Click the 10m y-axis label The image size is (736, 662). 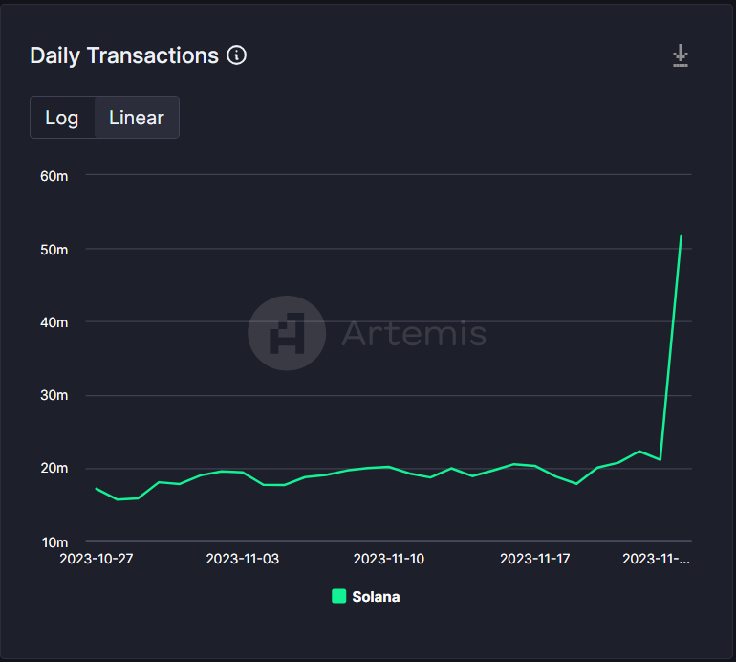coord(54,542)
